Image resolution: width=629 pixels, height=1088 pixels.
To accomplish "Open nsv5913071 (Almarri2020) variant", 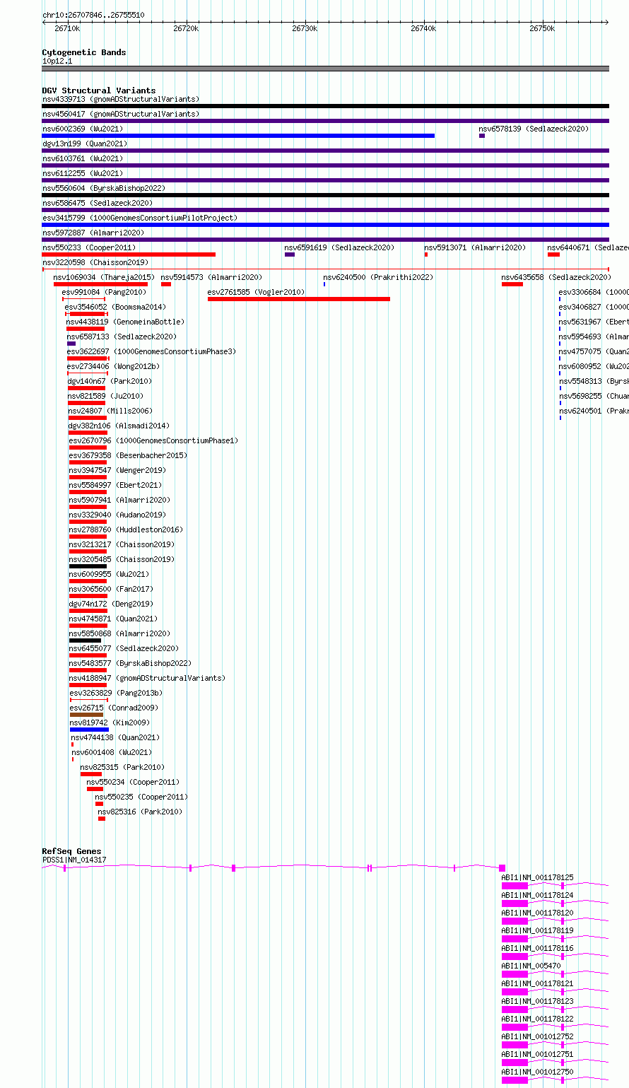I will [475, 247].
